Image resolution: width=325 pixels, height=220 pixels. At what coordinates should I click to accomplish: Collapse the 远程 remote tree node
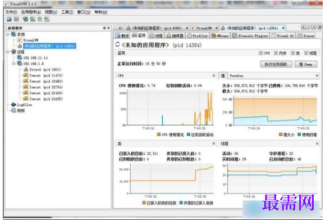(x=8, y=52)
